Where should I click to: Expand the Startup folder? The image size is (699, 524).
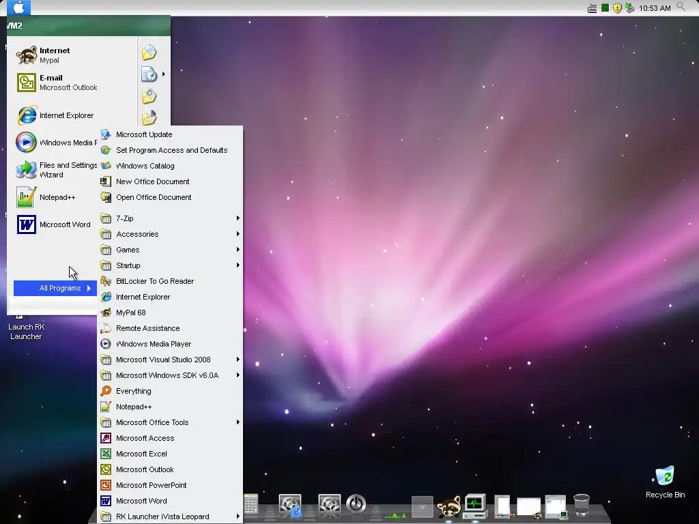[170, 265]
